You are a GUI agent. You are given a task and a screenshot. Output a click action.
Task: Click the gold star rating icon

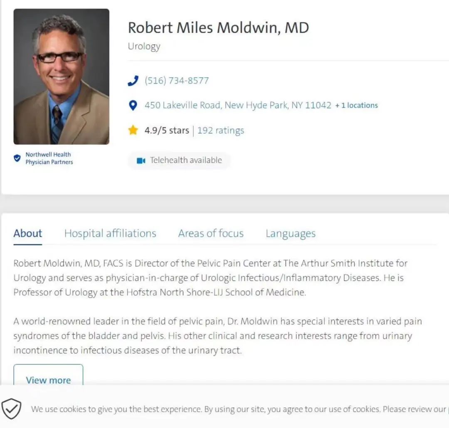(x=133, y=130)
